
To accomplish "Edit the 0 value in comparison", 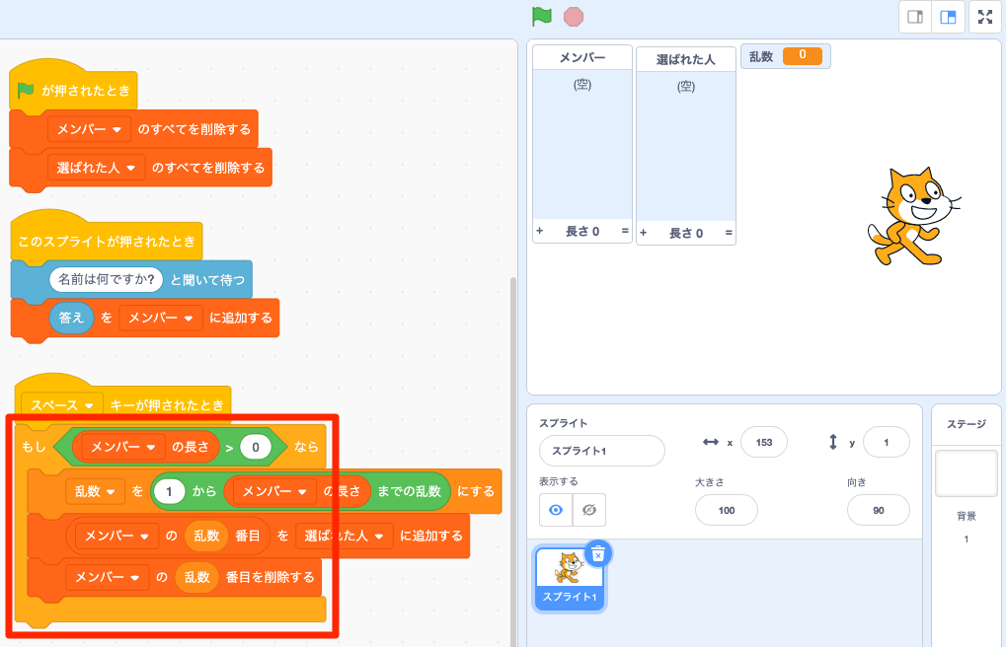I will point(256,447).
